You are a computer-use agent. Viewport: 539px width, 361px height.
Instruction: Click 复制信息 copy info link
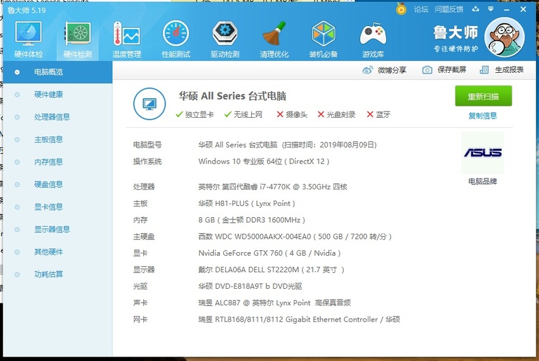click(483, 116)
